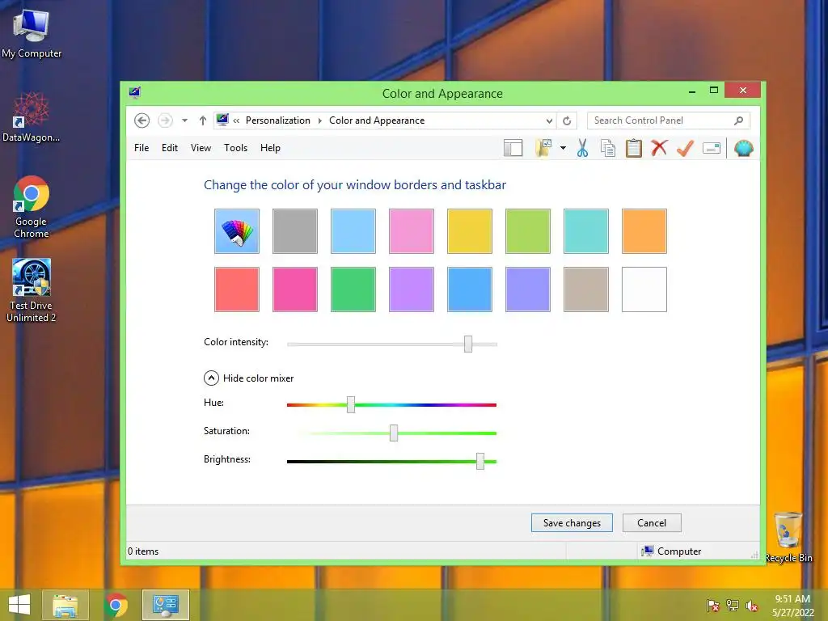Open My Computer desktop icon
The width and height of the screenshot is (828, 621).
pos(32,34)
